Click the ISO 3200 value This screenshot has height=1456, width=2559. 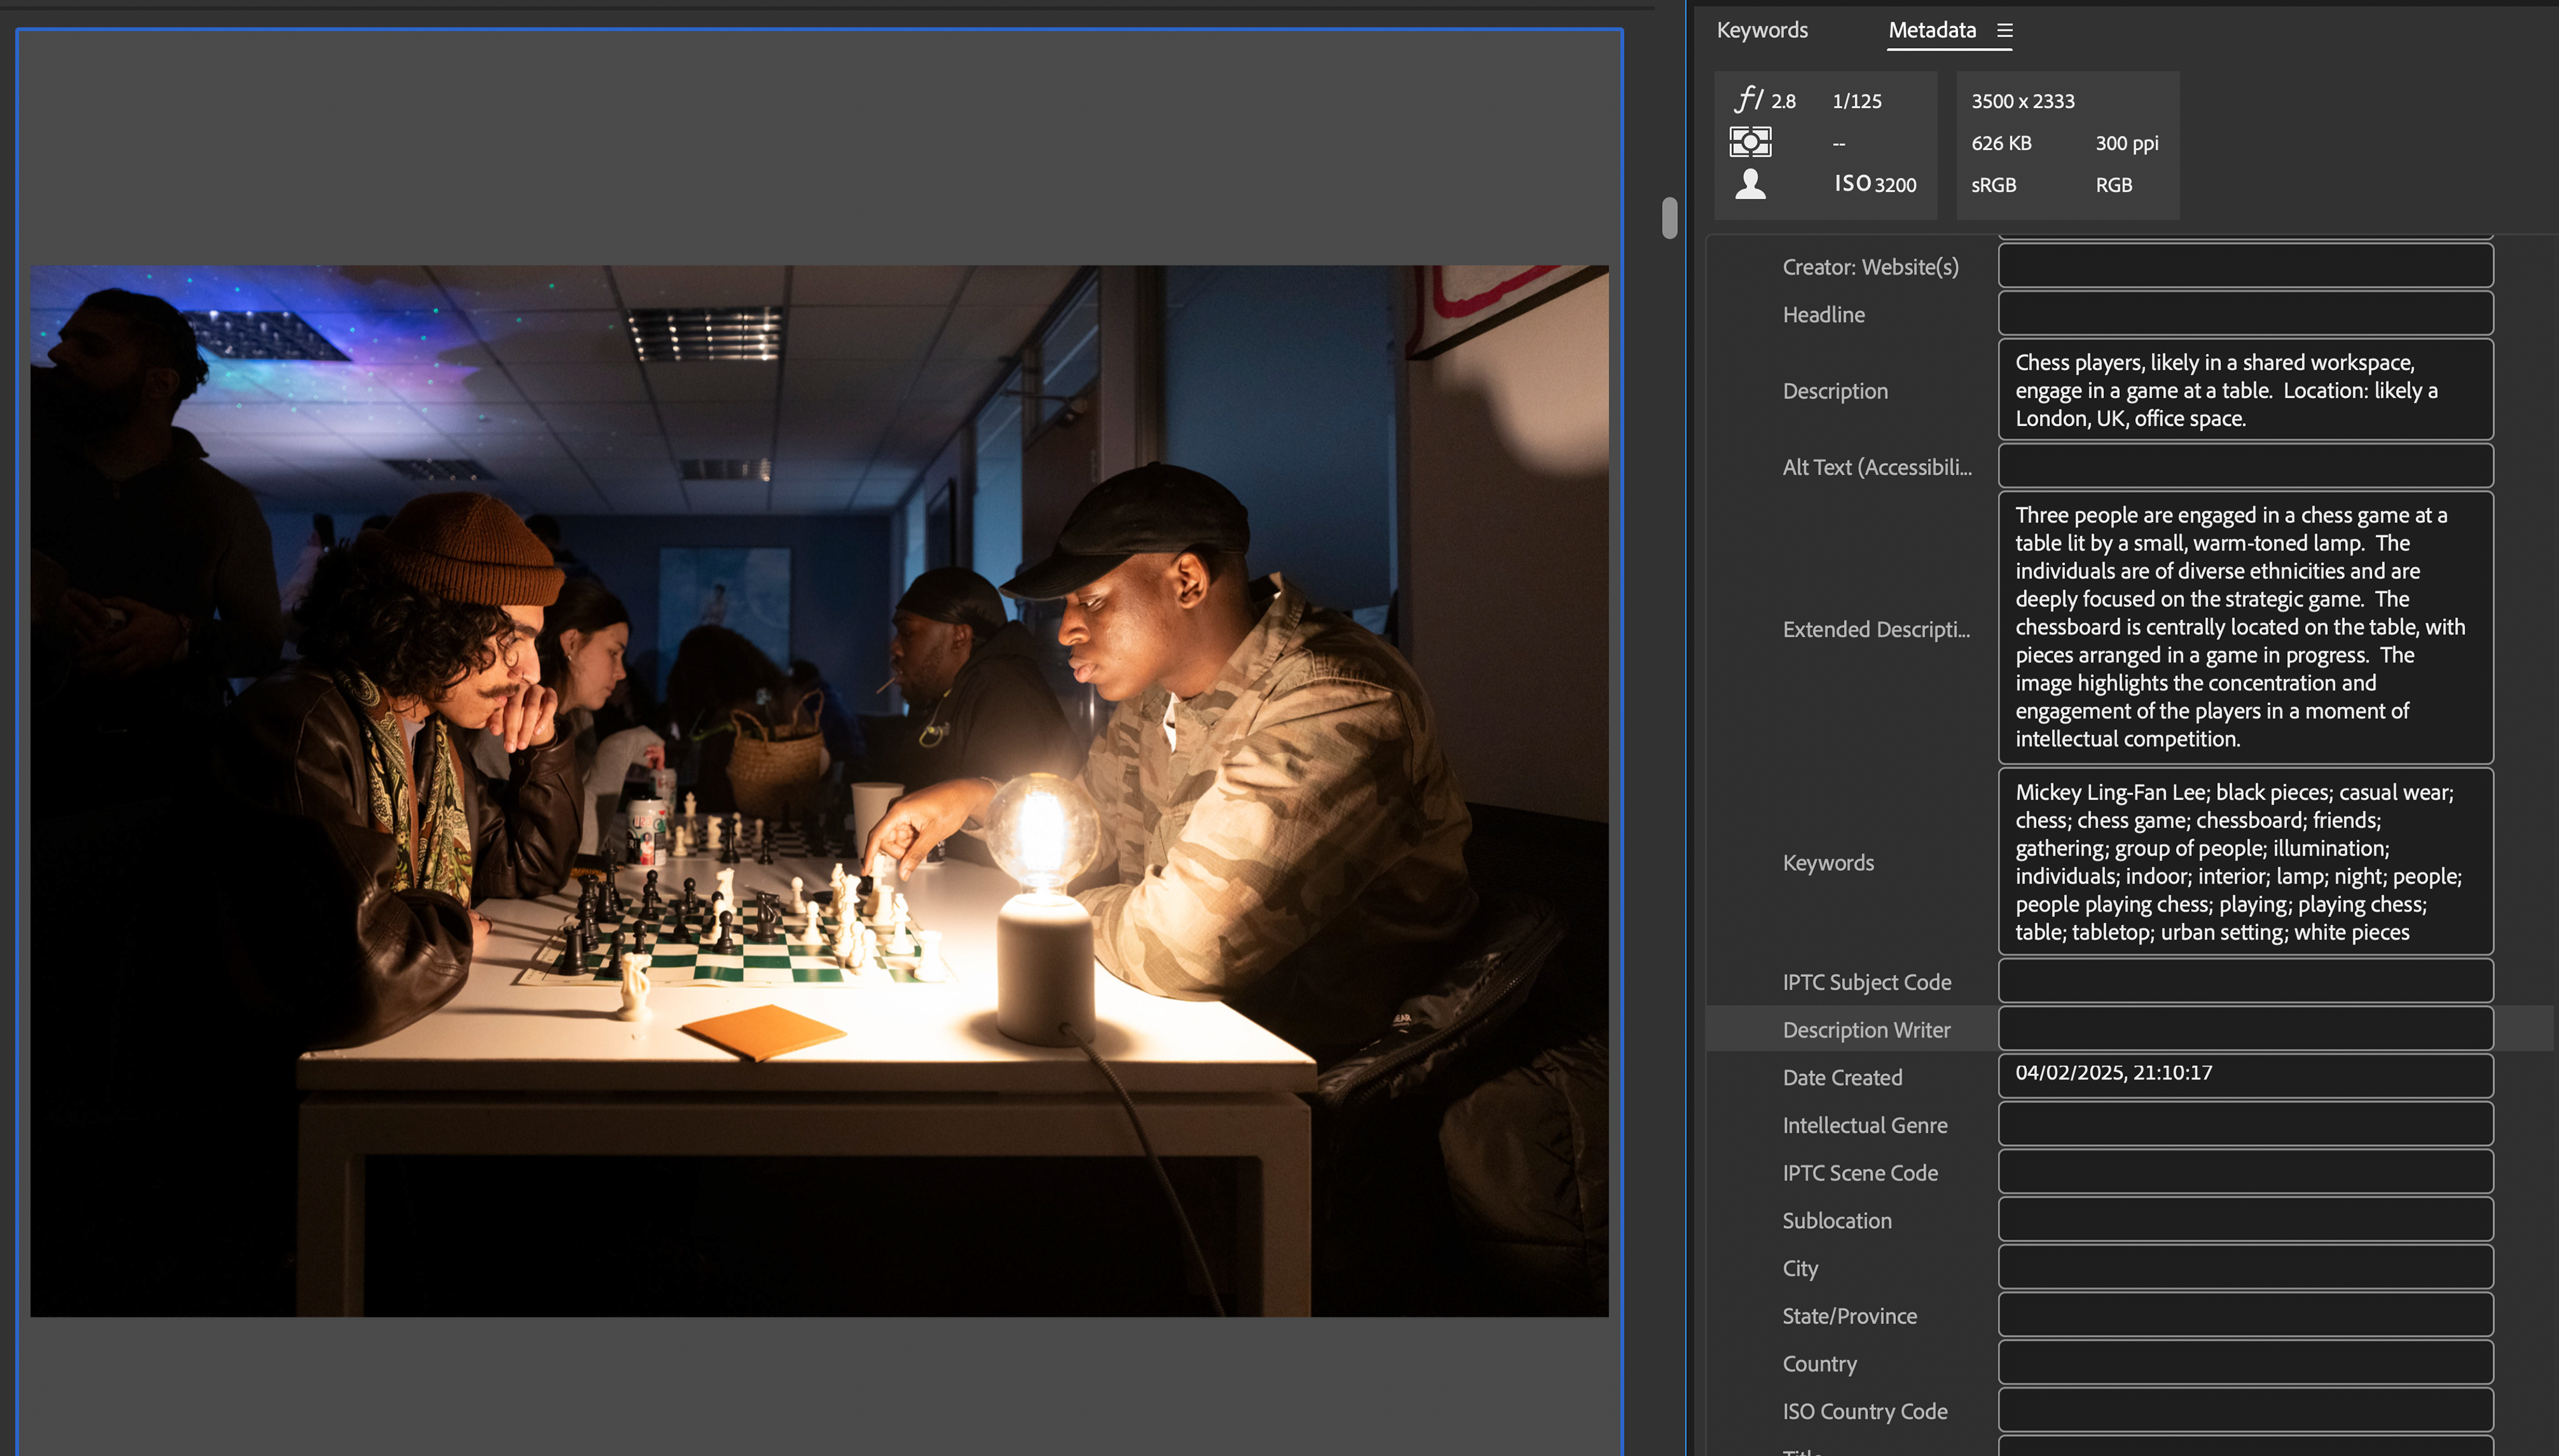pyautogui.click(x=1875, y=184)
